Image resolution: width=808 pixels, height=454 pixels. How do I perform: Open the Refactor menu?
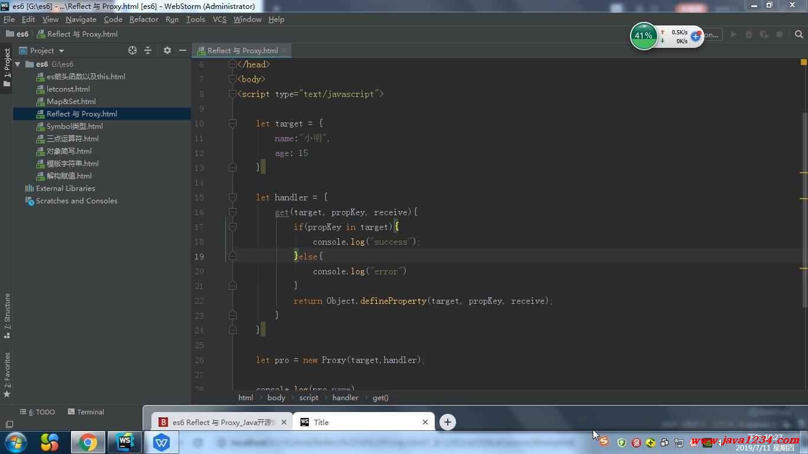tap(144, 20)
